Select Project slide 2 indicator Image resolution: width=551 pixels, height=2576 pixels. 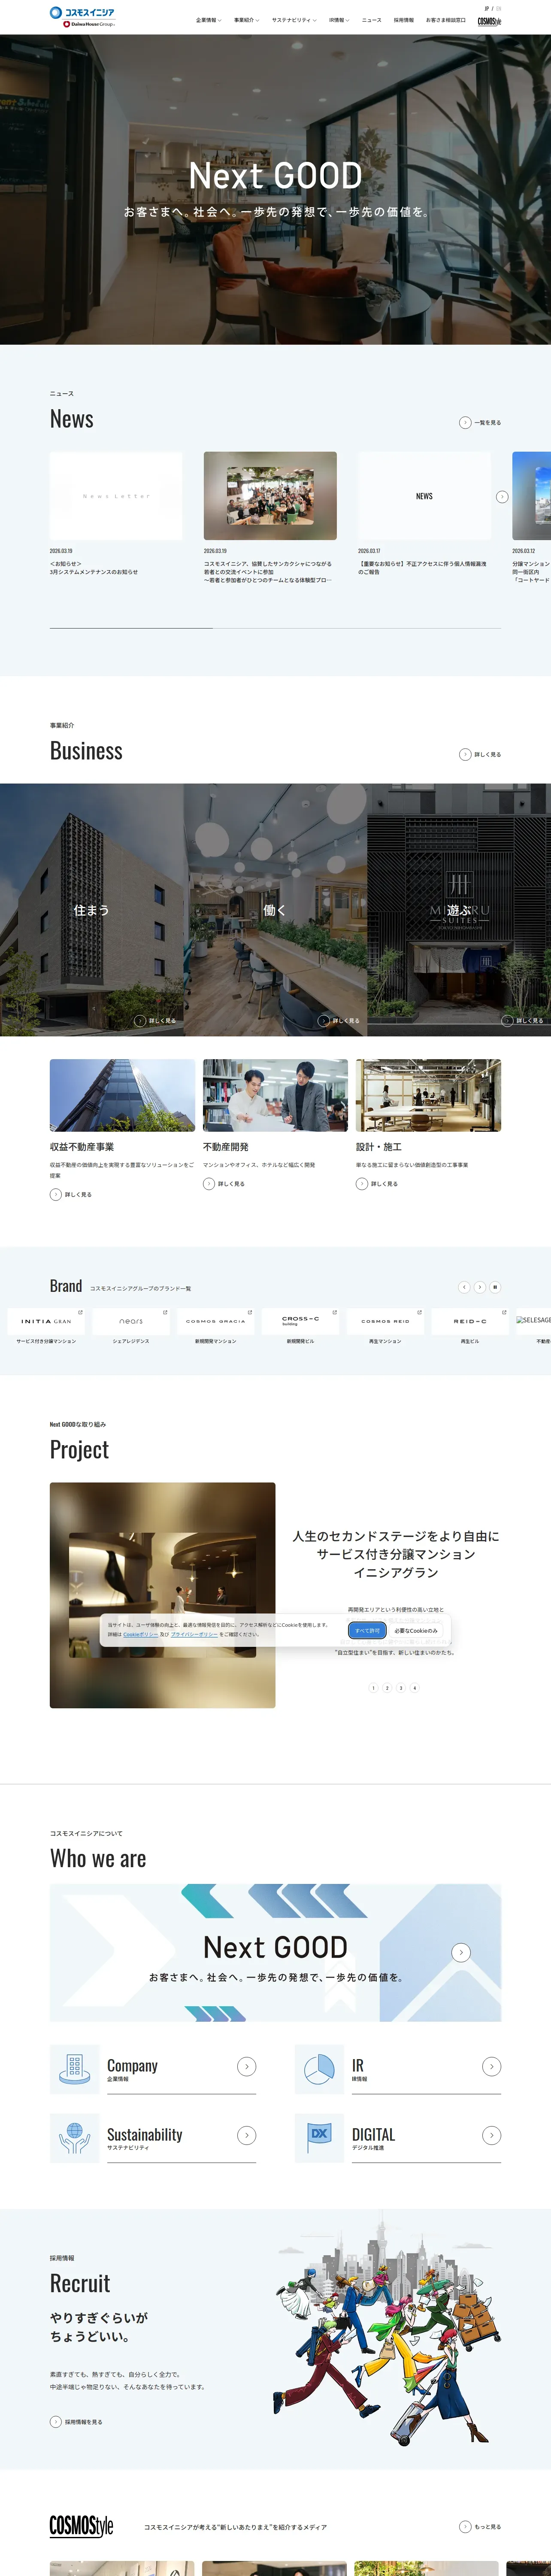[x=387, y=1688]
